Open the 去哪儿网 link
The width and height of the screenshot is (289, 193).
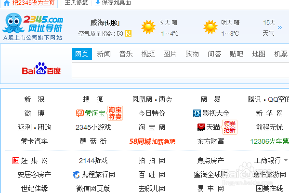(152, 189)
